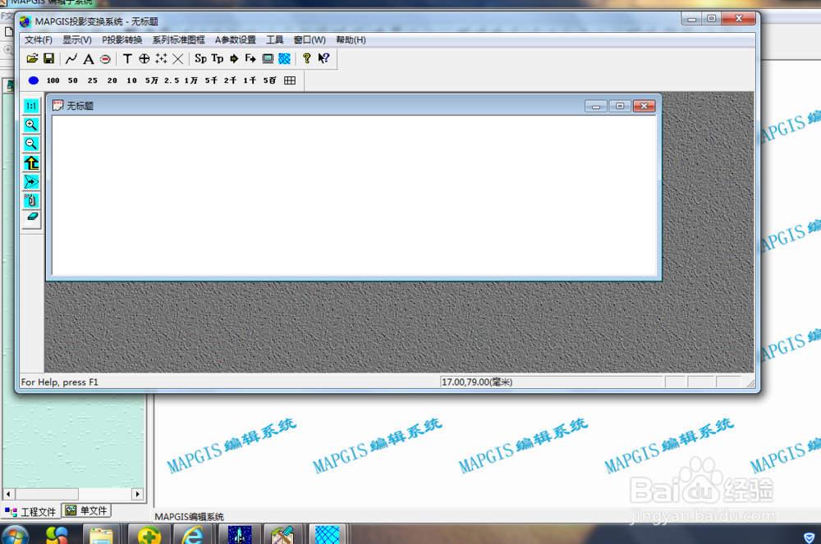Click the left arrow of horizontal scrollbar
The width and height of the screenshot is (821, 544).
pyautogui.click(x=8, y=494)
